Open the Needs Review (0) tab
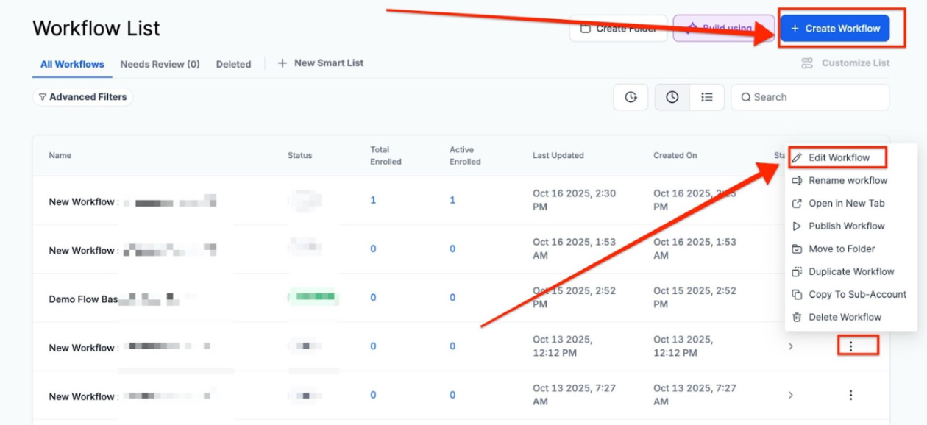The width and height of the screenshot is (927, 425). click(x=160, y=64)
